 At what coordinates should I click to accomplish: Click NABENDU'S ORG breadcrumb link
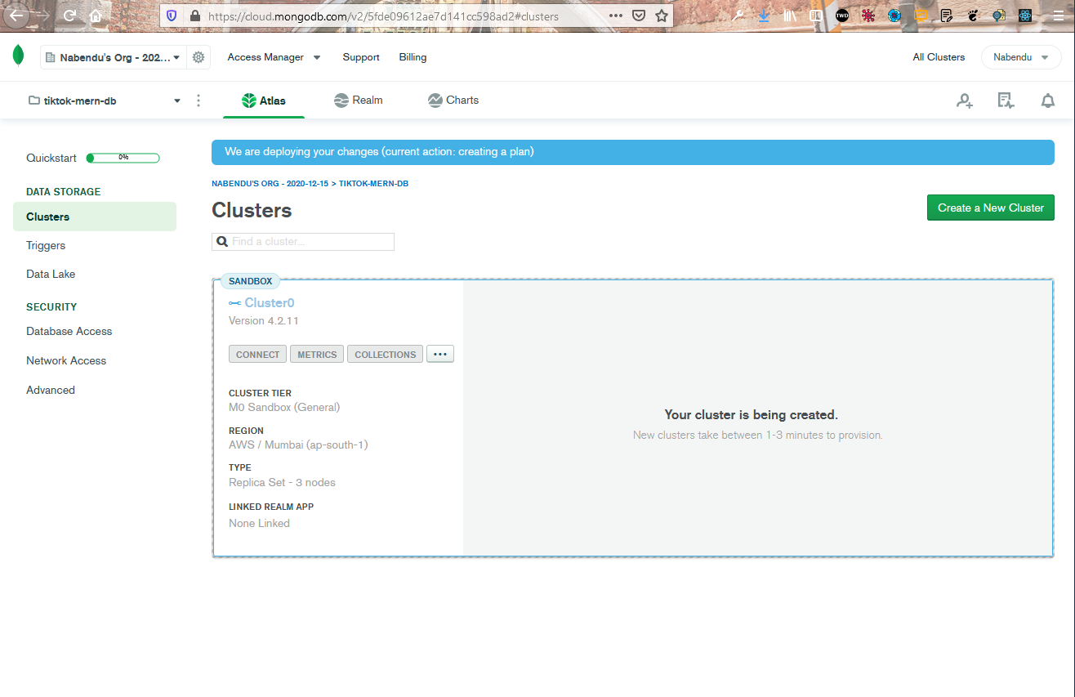click(x=270, y=184)
